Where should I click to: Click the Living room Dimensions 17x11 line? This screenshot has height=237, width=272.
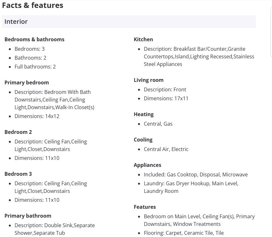tap(166, 98)
